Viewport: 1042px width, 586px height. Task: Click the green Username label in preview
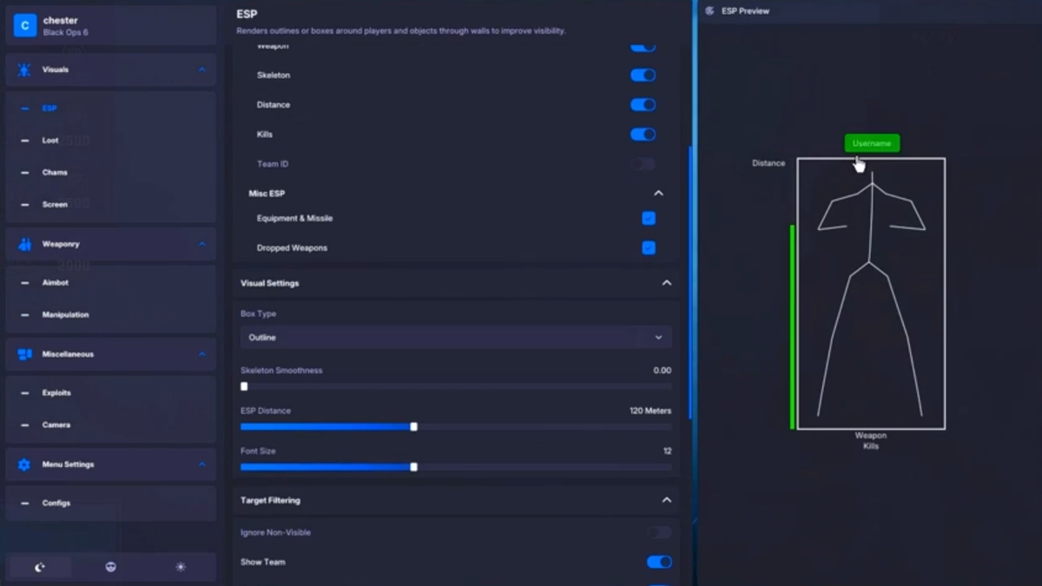871,143
